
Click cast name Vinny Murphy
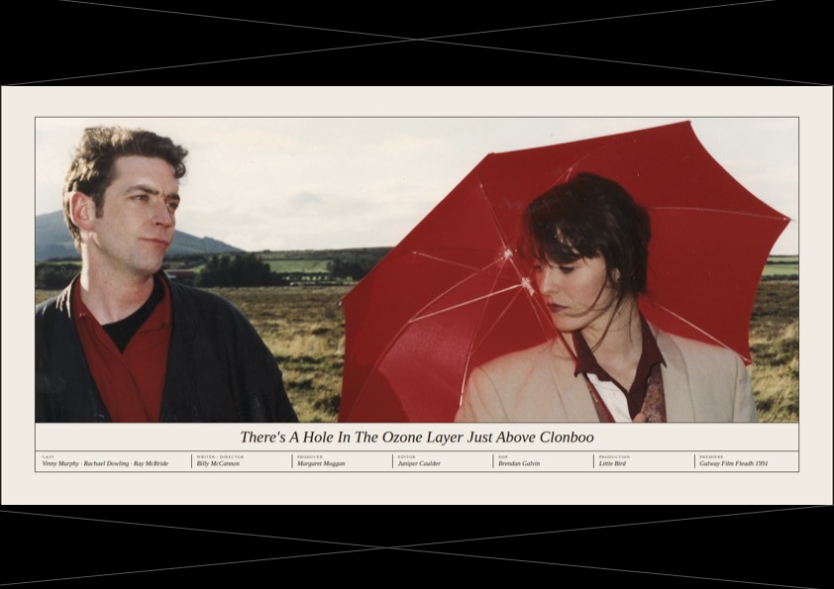point(60,463)
